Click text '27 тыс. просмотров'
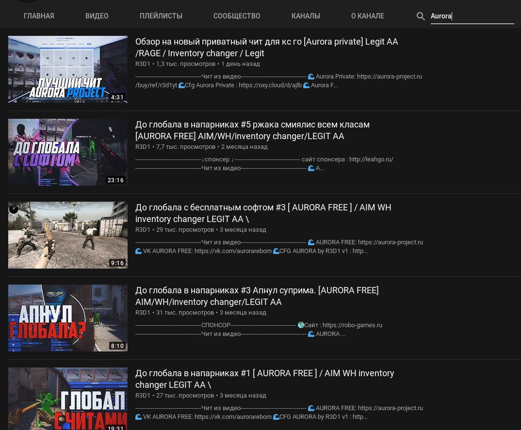521x430 pixels. [185, 396]
